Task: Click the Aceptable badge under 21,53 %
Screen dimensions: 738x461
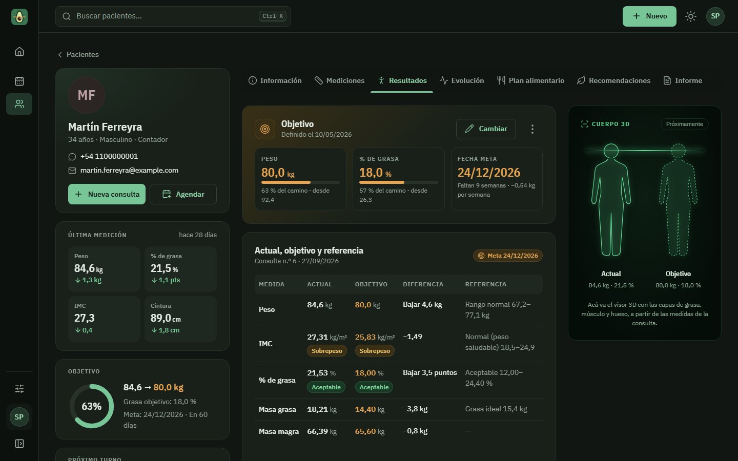Action: pyautogui.click(x=326, y=387)
